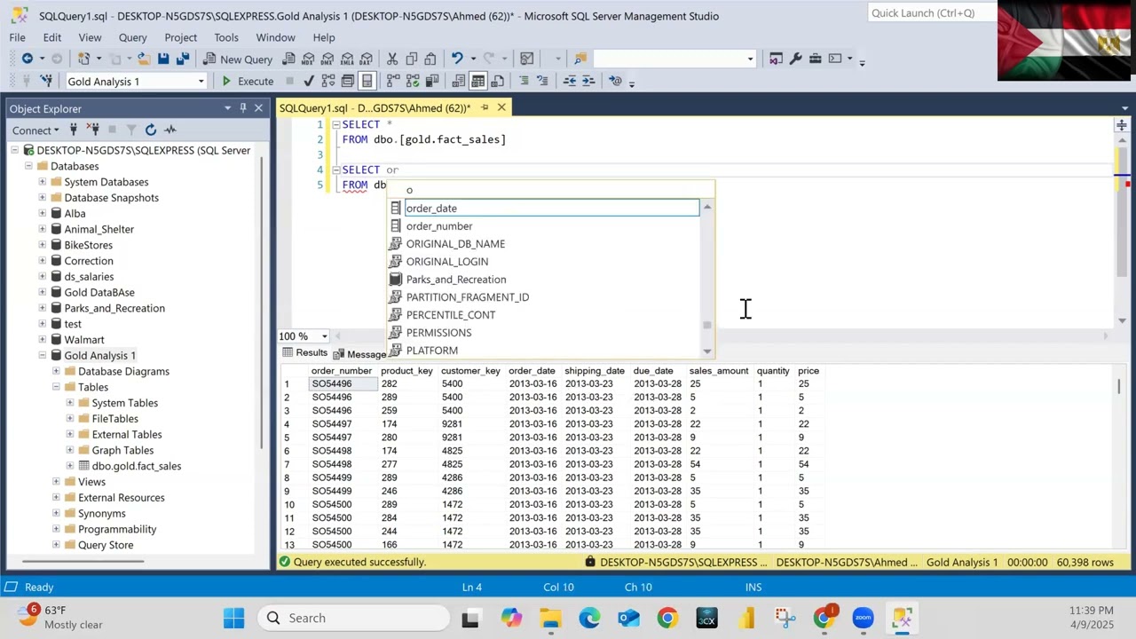
Task: Parse query with the checkmark icon
Action: tap(308, 81)
